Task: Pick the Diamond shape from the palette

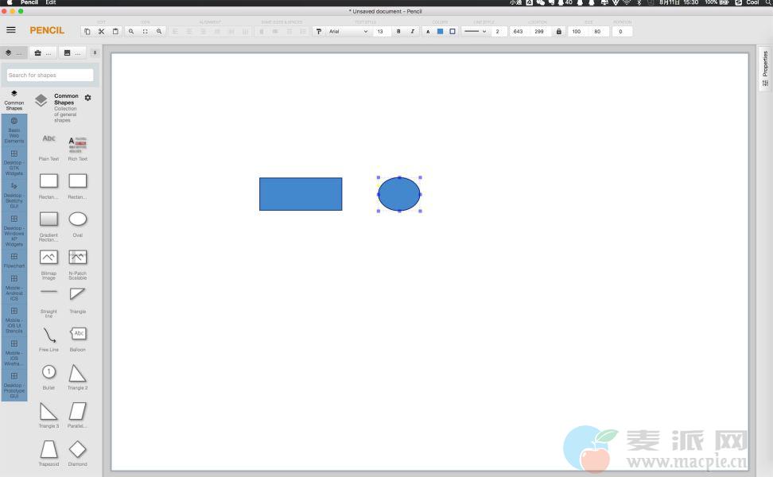Action: coord(77,451)
